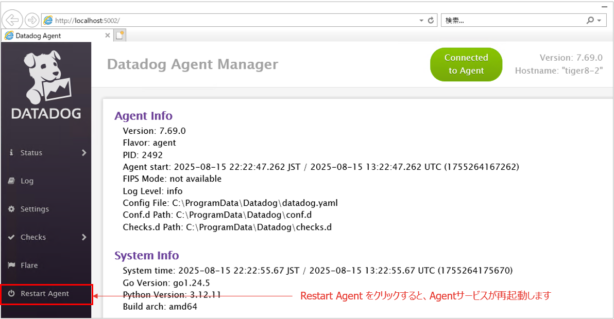Image resolution: width=614 pixels, height=319 pixels.
Task: Click the browser back arrow button
Action: pyautogui.click(x=11, y=20)
